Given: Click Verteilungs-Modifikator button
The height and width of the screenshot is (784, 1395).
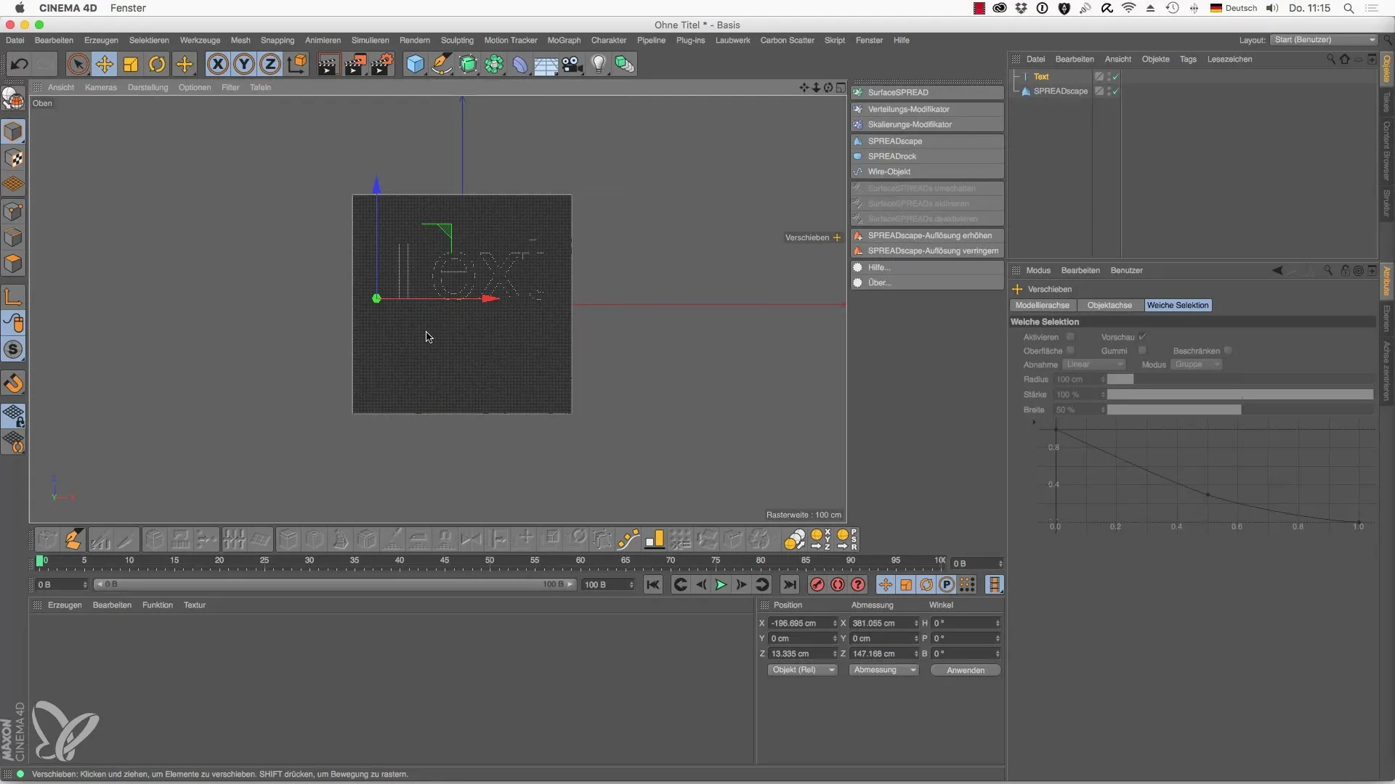Looking at the screenshot, I should coord(928,110).
